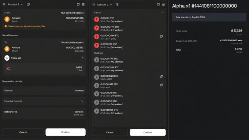Screen dimensions: 249x140
Task: Click the Alpha satribute icon
Action: pyautogui.click(x=8, y=68)
